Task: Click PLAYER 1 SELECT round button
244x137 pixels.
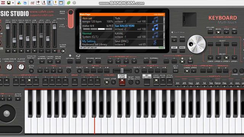Action: pos(79,71)
